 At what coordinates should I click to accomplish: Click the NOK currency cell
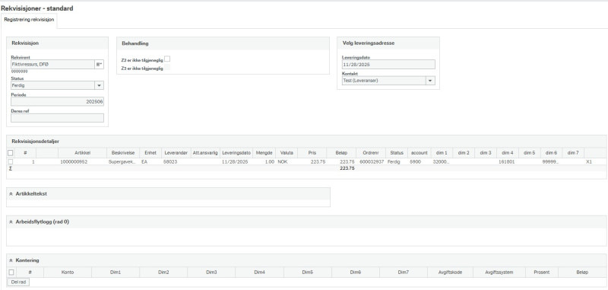coord(287,161)
